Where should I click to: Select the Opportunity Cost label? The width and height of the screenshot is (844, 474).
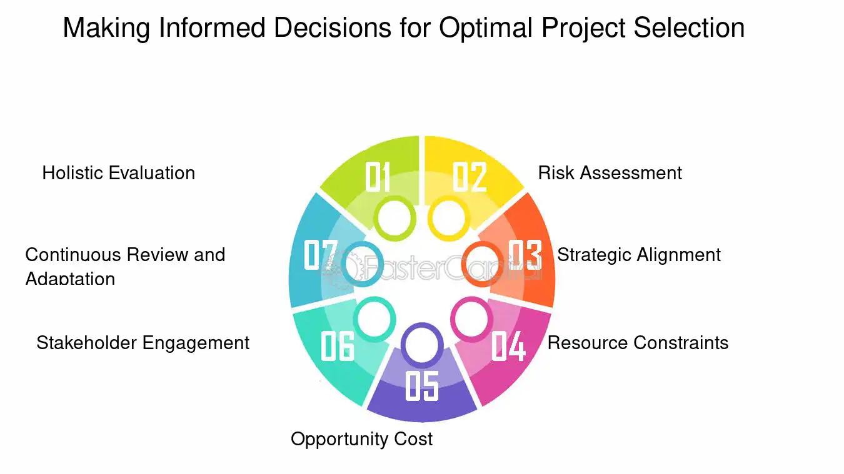click(x=361, y=439)
